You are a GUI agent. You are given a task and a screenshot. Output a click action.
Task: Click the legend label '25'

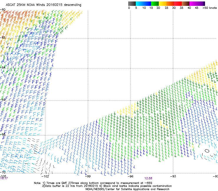point(166,8)
